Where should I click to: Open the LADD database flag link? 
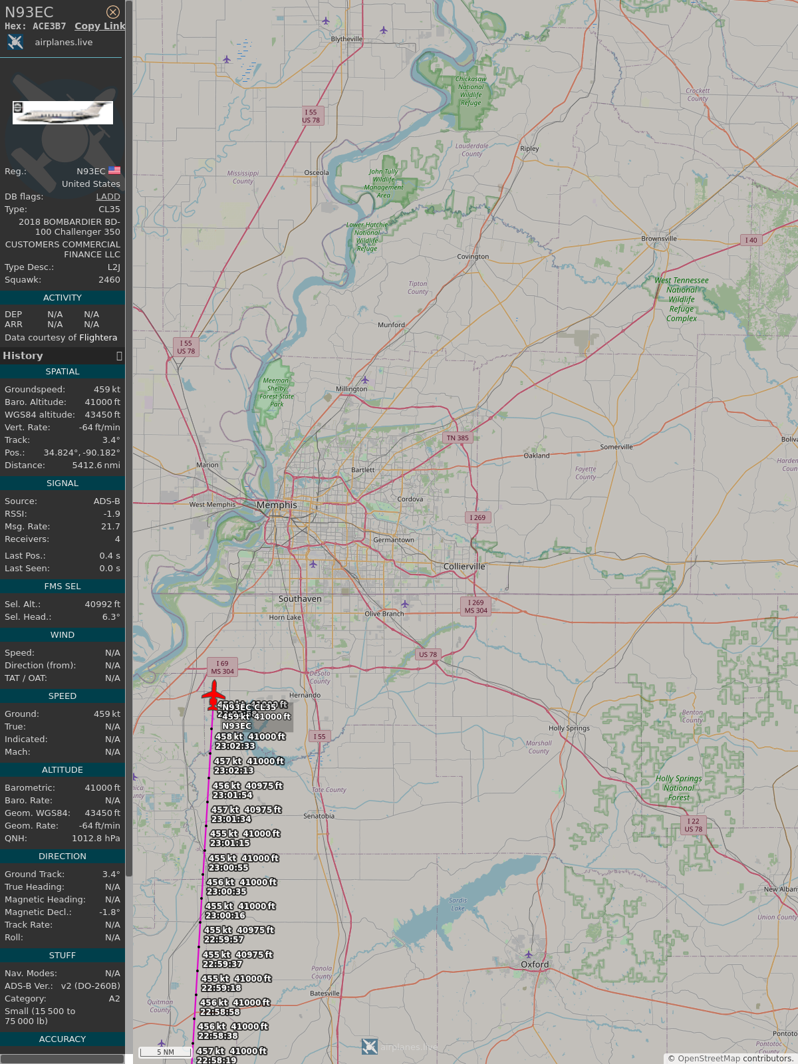(x=108, y=196)
